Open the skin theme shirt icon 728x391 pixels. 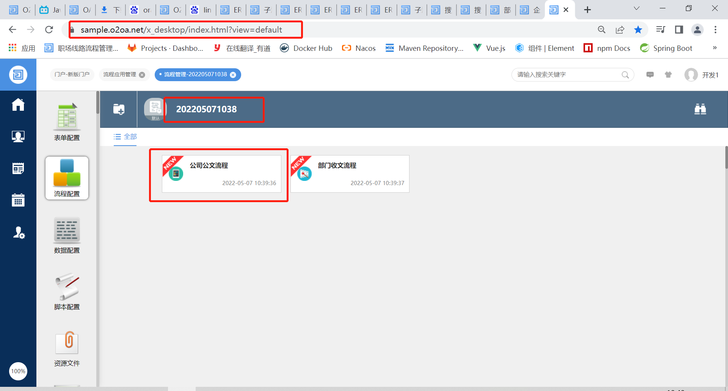point(668,75)
